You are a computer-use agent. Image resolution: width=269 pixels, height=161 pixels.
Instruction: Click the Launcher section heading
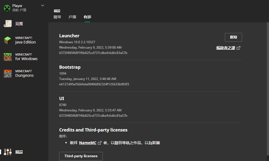click(x=69, y=36)
